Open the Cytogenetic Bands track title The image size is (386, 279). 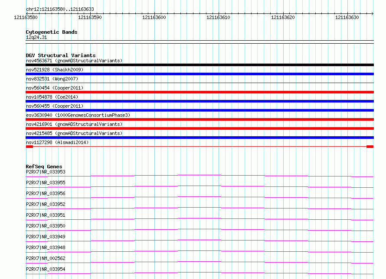52,32
